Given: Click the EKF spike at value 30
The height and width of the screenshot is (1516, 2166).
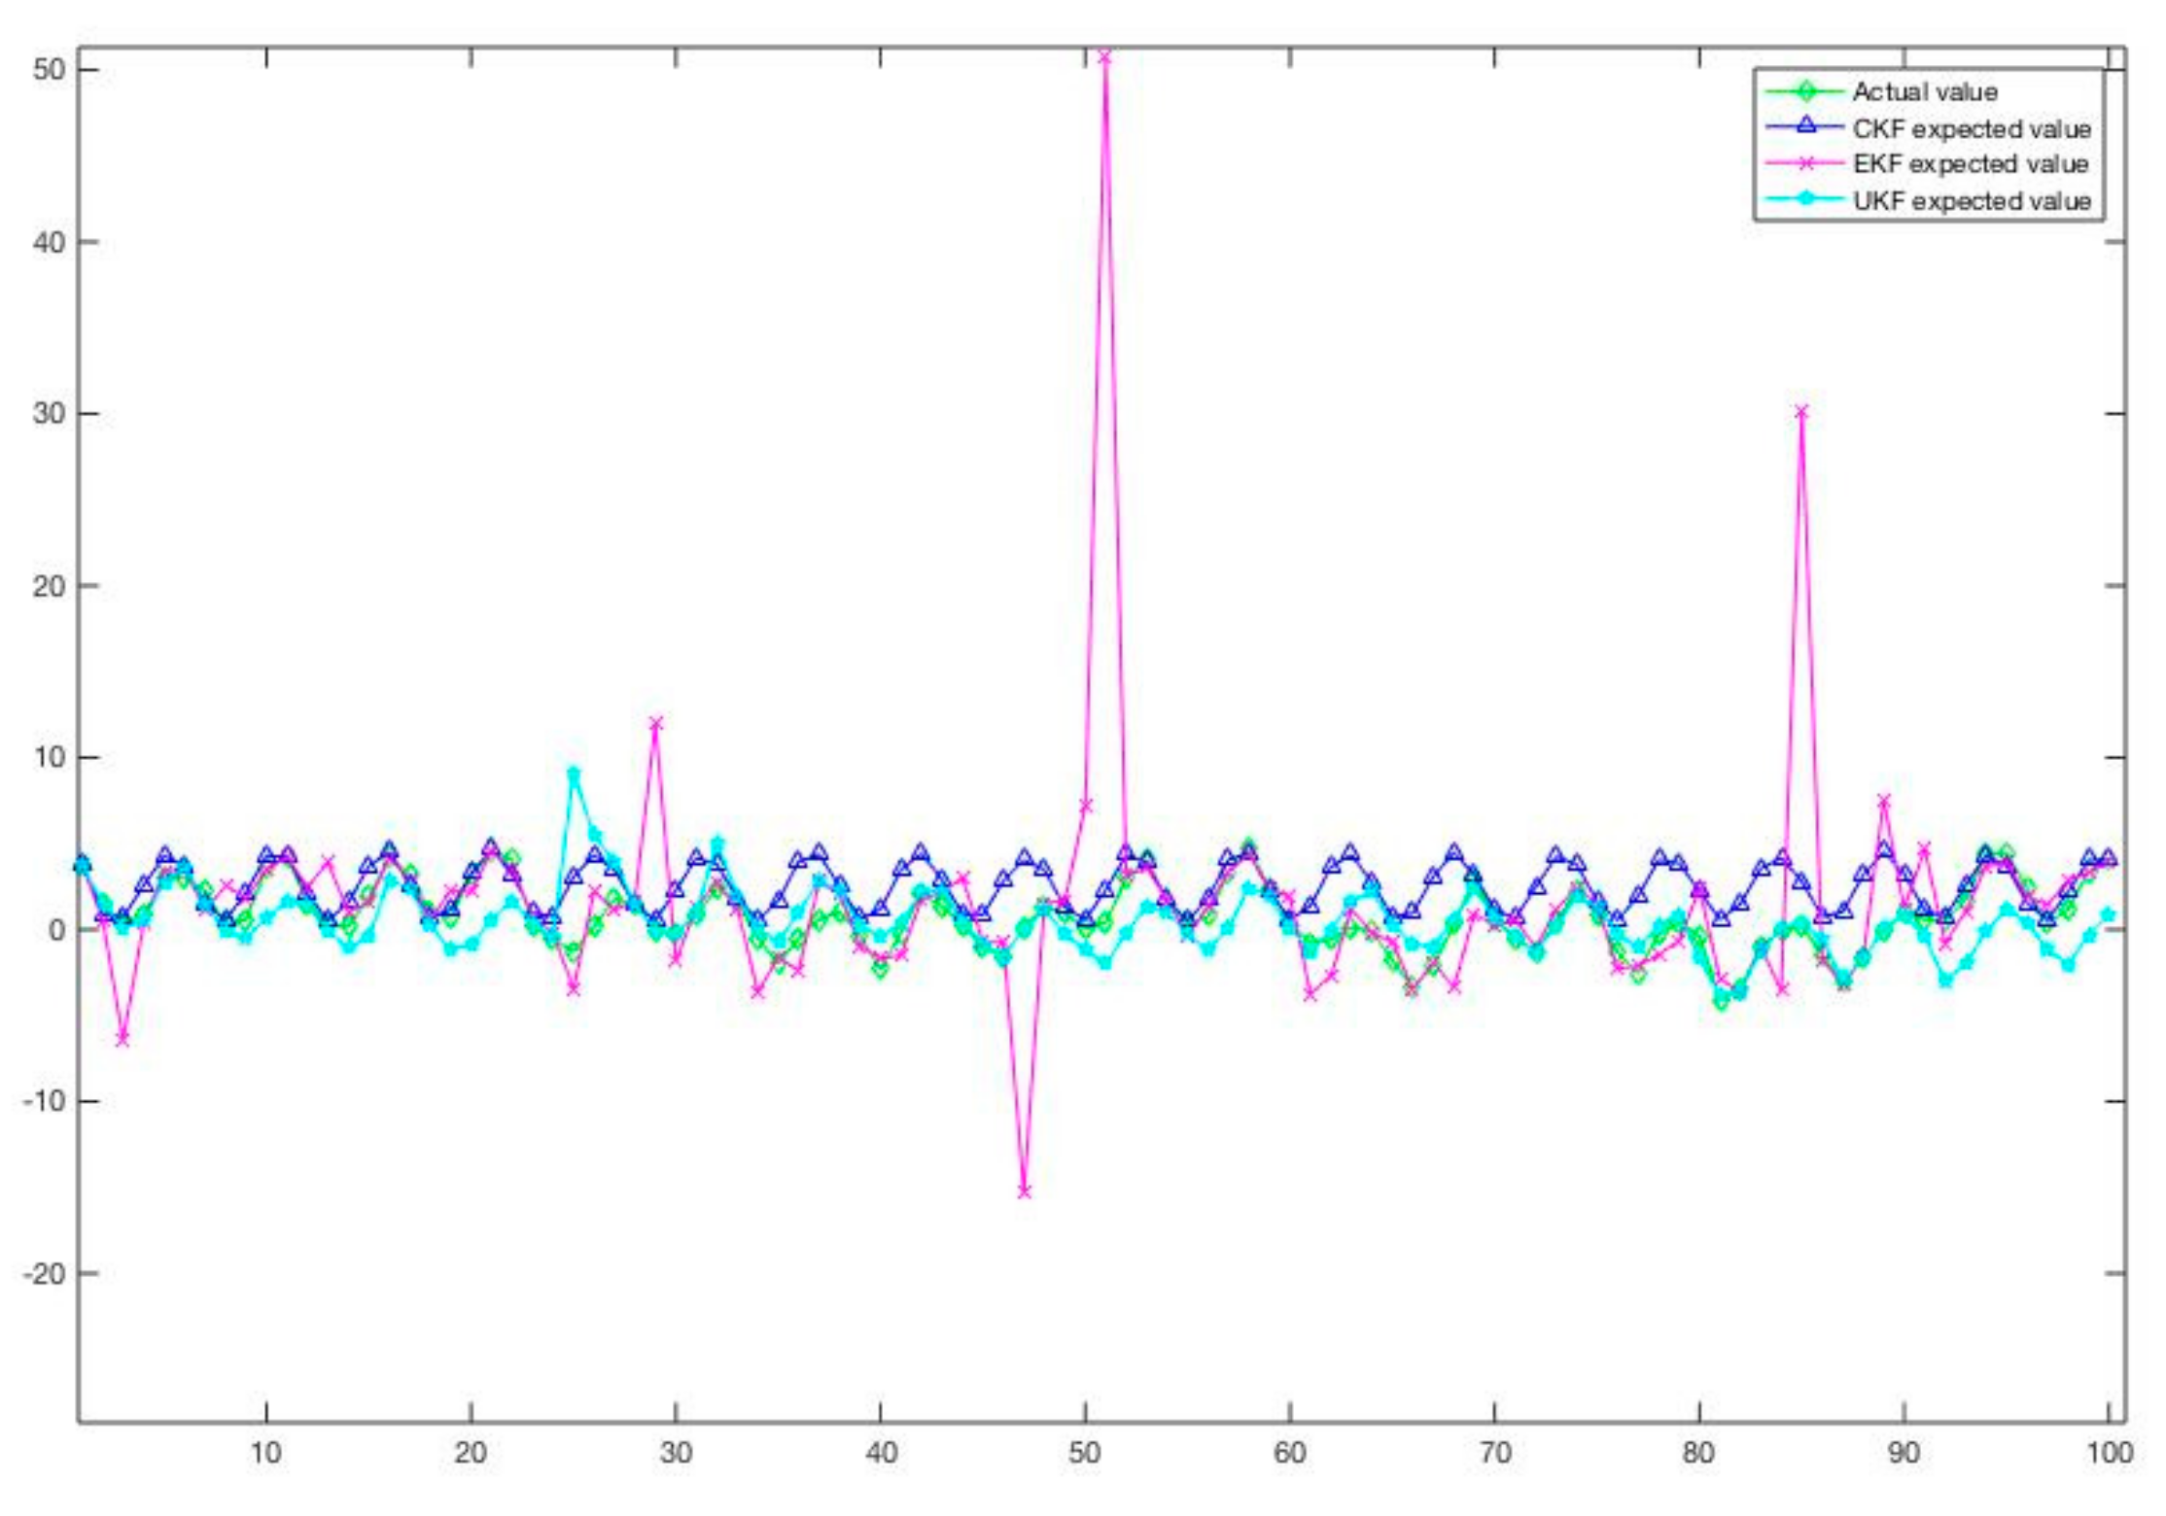Looking at the screenshot, I should [1801, 412].
